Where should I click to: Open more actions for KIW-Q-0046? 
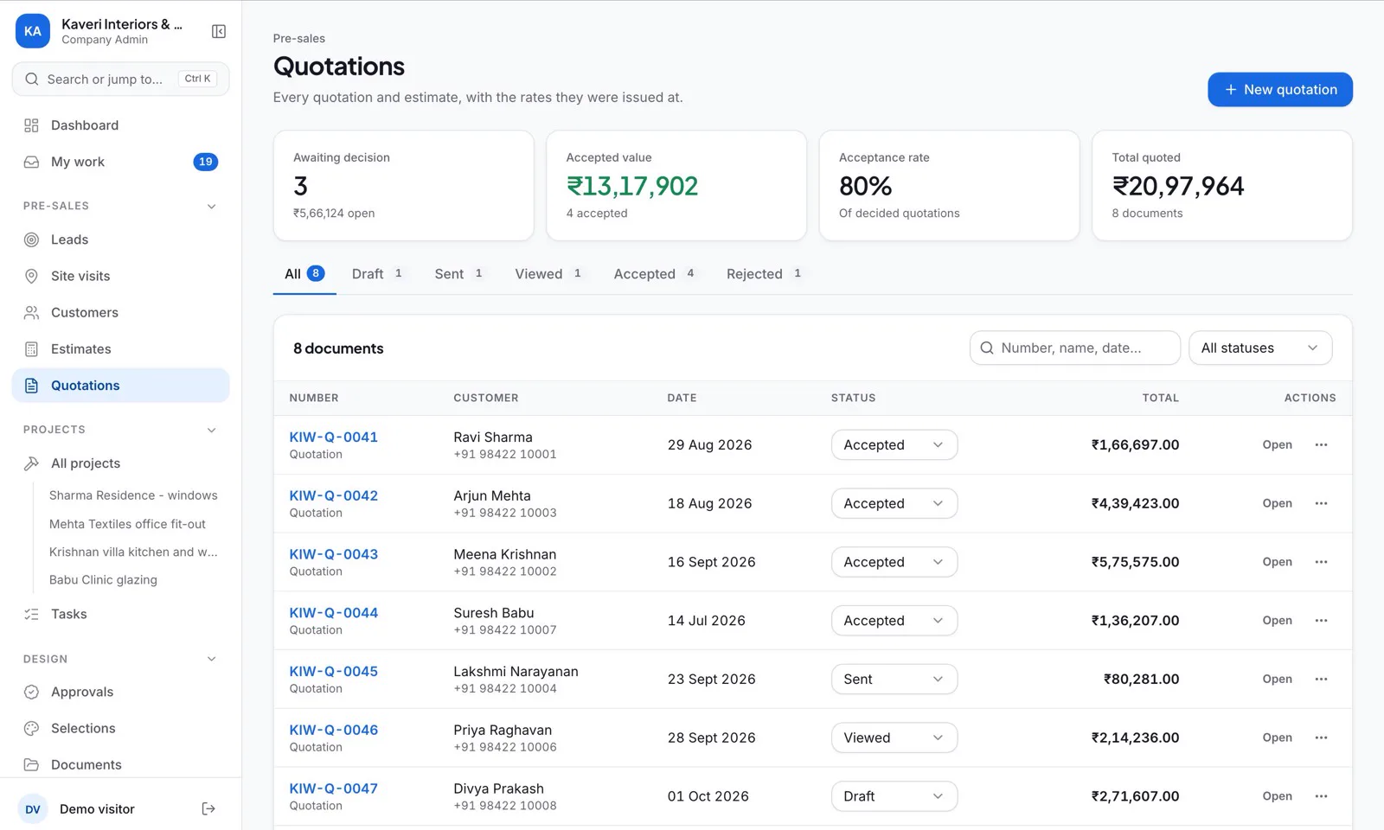click(1321, 737)
